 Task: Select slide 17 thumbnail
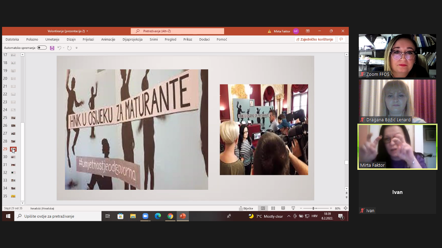pyautogui.click(x=13, y=55)
